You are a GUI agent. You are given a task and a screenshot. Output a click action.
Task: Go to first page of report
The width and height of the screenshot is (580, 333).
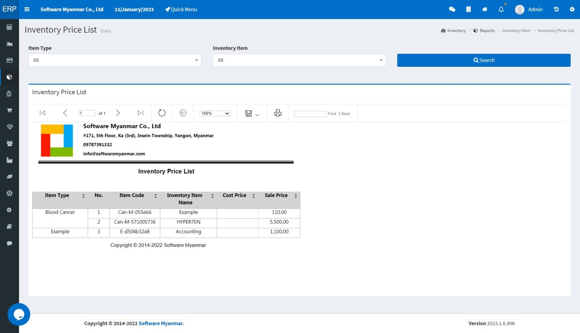[x=43, y=113]
